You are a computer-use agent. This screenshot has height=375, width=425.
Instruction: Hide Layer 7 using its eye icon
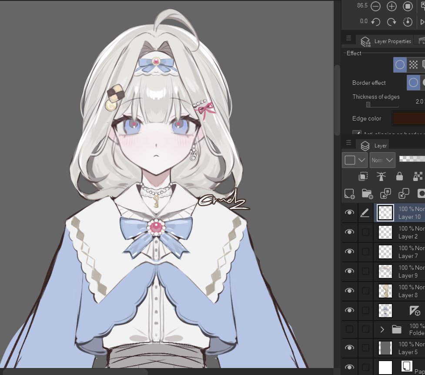[x=349, y=251]
